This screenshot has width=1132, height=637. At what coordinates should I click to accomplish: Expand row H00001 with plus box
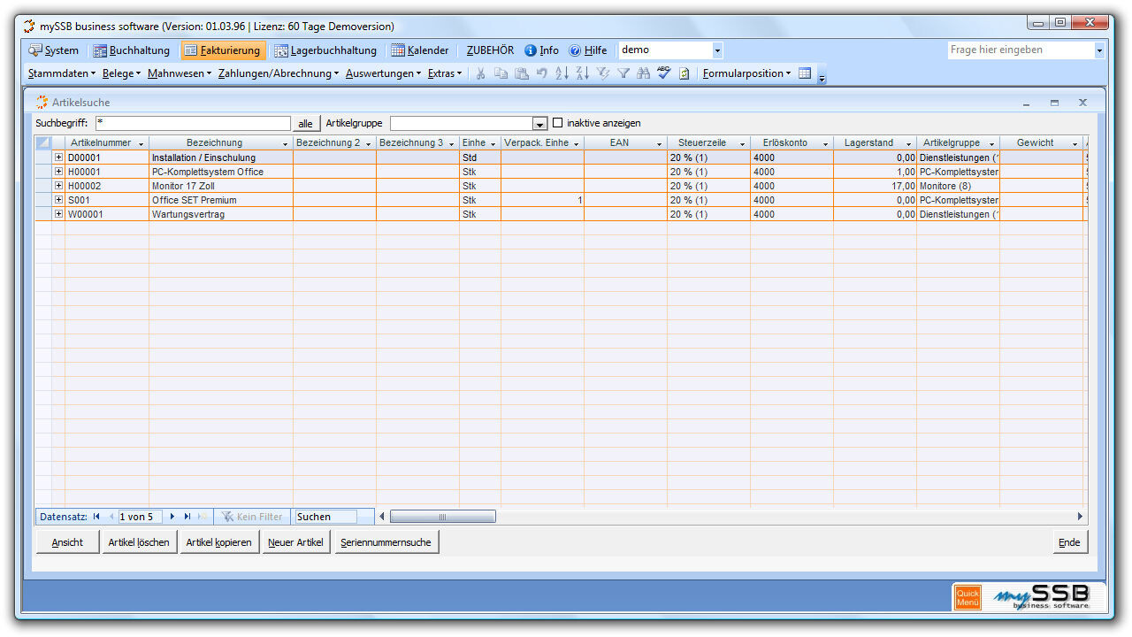[x=59, y=172]
